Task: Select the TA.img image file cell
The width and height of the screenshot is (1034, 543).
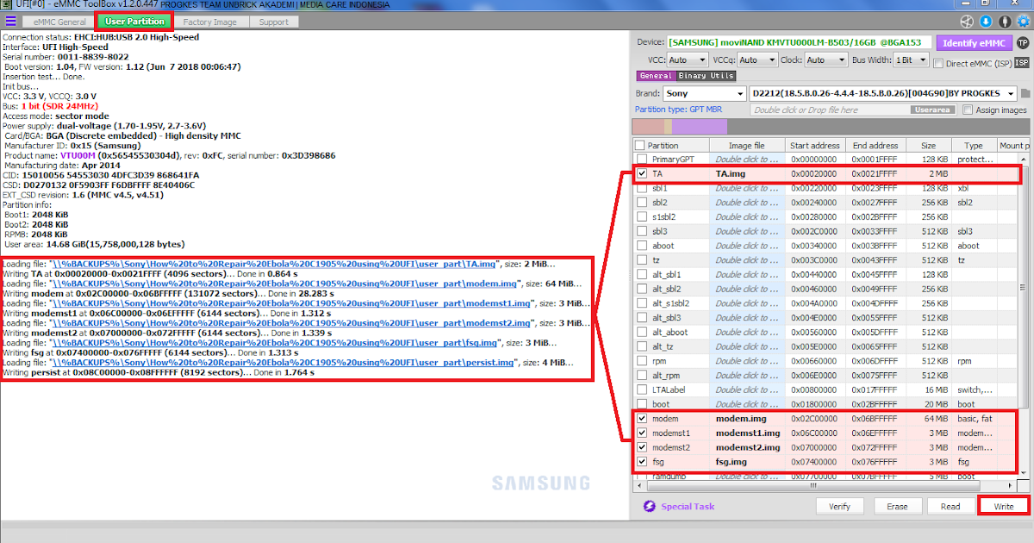Action: point(746,173)
